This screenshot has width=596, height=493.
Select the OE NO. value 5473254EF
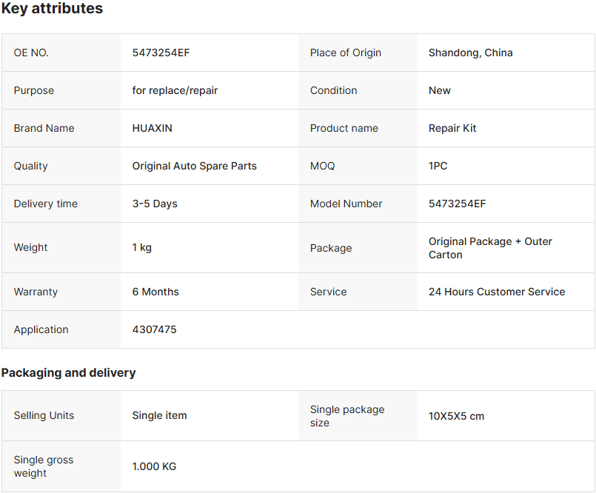tap(161, 53)
